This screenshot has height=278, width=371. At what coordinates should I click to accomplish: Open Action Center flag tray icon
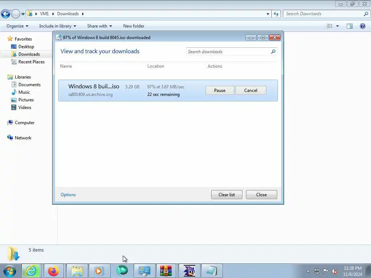pyautogui.click(x=326, y=271)
